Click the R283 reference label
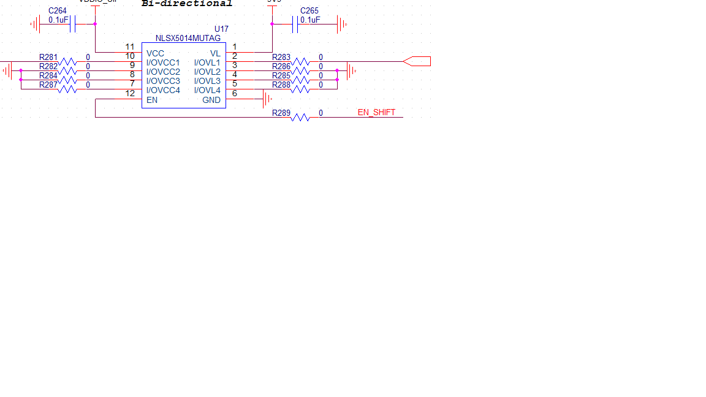The height and width of the screenshot is (397, 706). point(281,57)
